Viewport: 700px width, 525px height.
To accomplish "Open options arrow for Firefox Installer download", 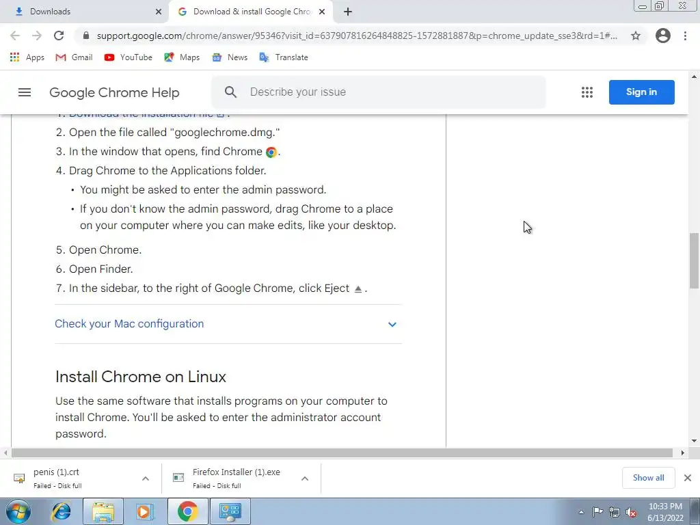I will [x=305, y=479].
